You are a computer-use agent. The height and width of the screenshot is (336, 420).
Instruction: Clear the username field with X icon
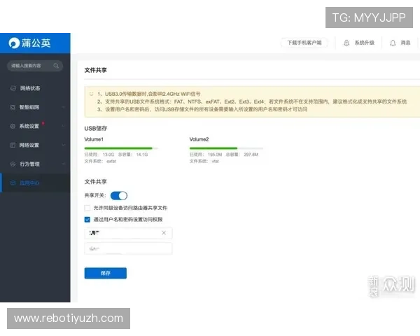[164, 233]
